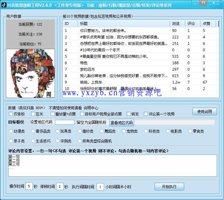Click the 执行间隔时间 hours field
The width and height of the screenshot is (224, 200).
[x=100, y=187]
